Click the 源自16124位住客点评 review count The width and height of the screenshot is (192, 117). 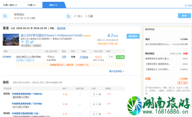[108, 40]
